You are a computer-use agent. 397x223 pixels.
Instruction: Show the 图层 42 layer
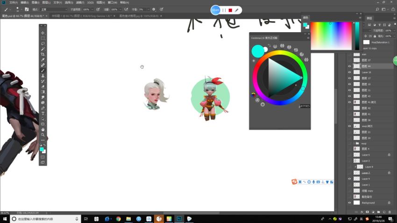tap(350, 108)
